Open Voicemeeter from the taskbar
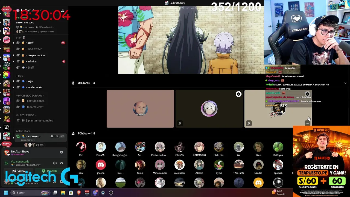Viewport: 350px width, 197px height. pos(87,193)
